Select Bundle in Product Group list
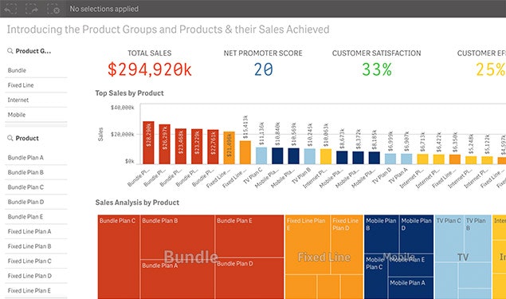The image size is (506, 299). (x=36, y=70)
